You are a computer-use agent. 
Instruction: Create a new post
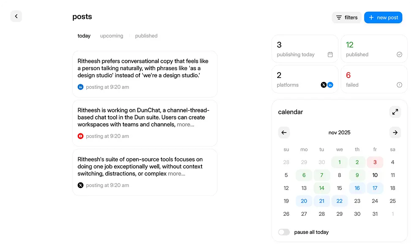pos(383,17)
